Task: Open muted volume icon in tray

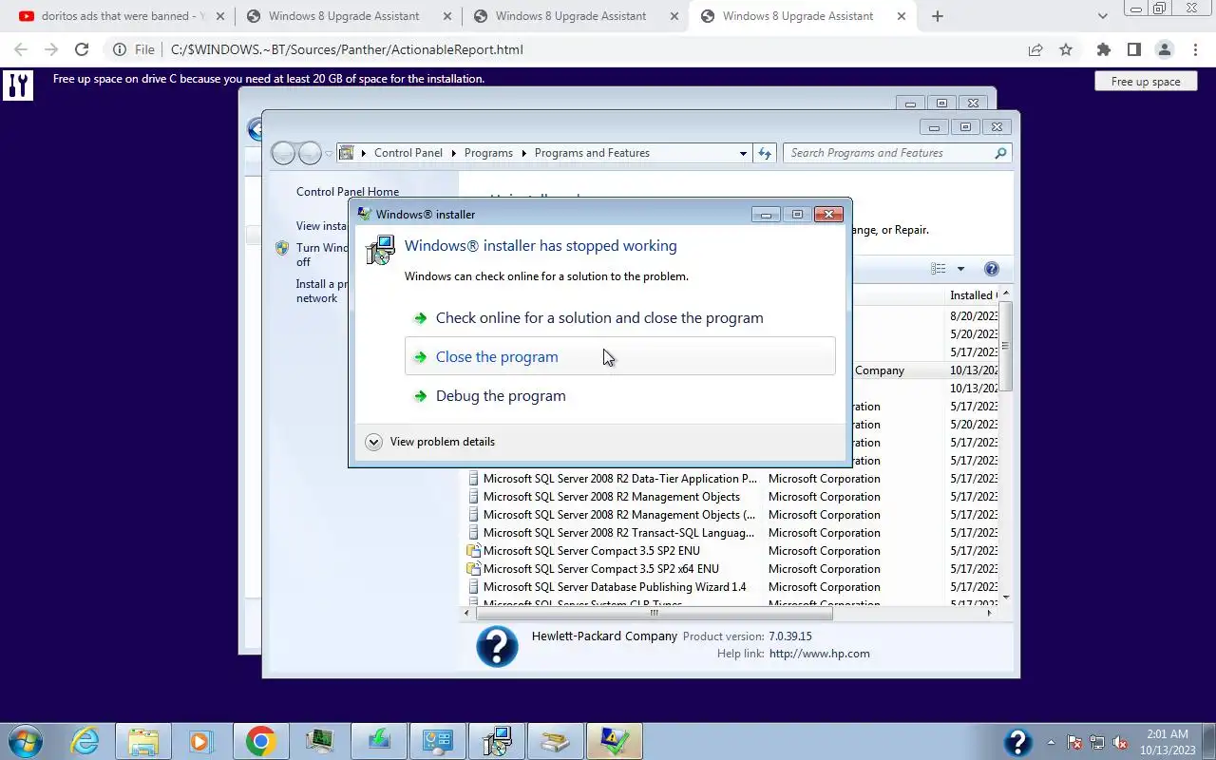Action: click(1121, 742)
